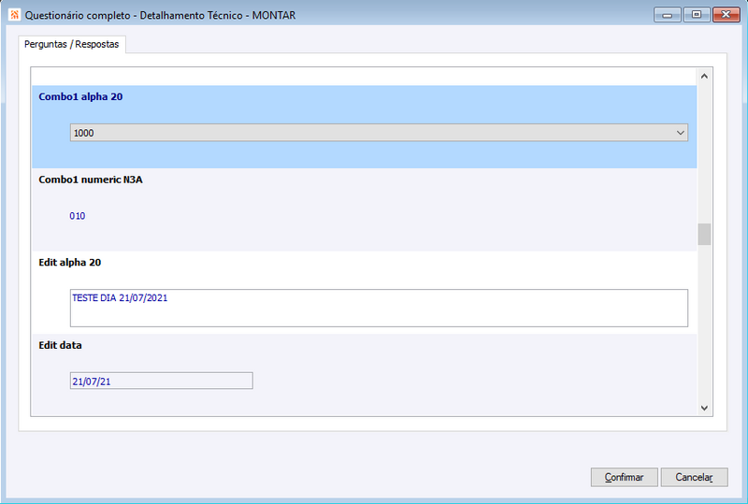Select the Edit alpha 20 question heading
The height and width of the screenshot is (504, 748).
tap(69, 263)
